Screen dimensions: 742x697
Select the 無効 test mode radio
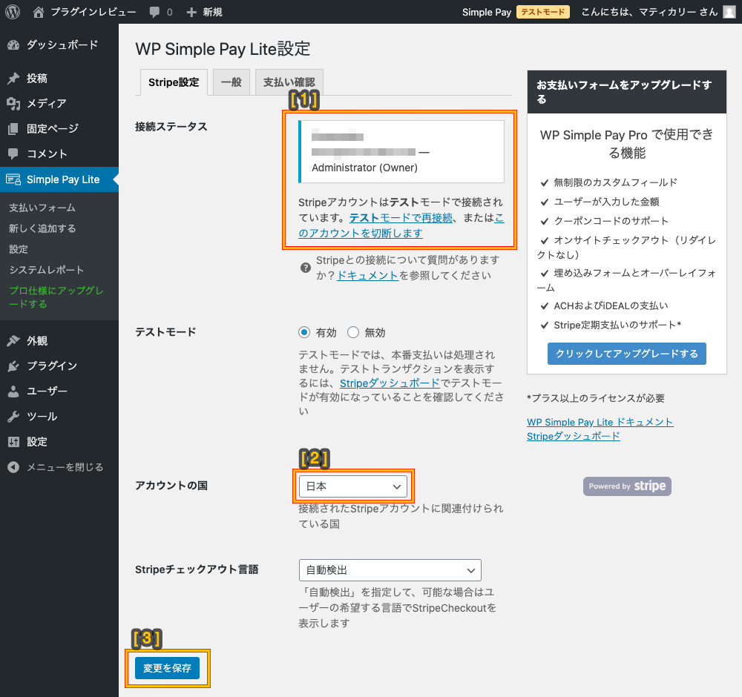(353, 332)
